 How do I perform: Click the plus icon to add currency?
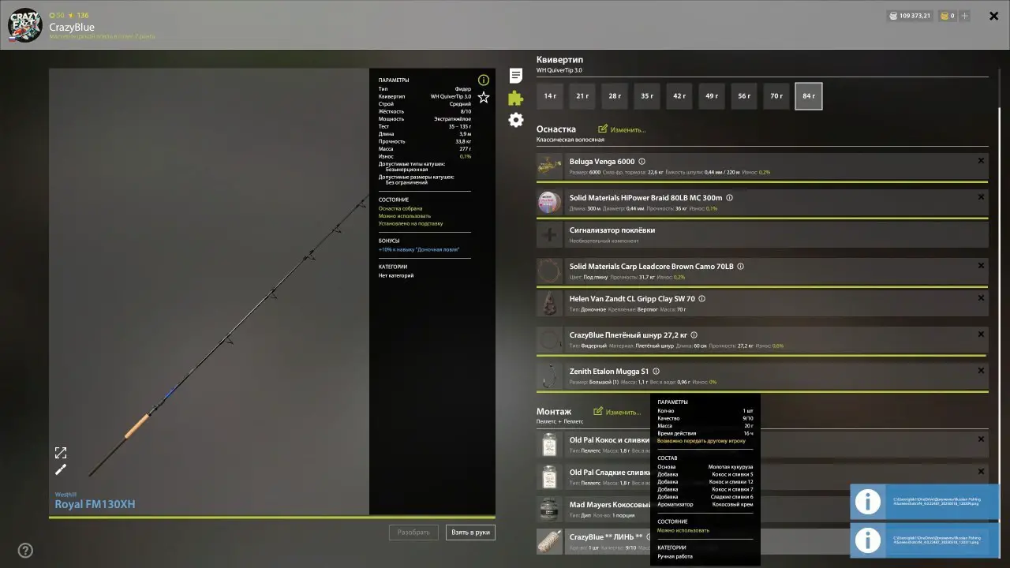point(965,16)
